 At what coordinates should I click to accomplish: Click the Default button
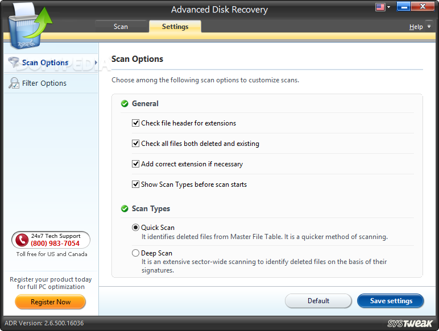[318, 301]
